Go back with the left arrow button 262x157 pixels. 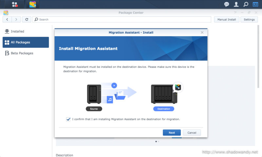click(7, 20)
